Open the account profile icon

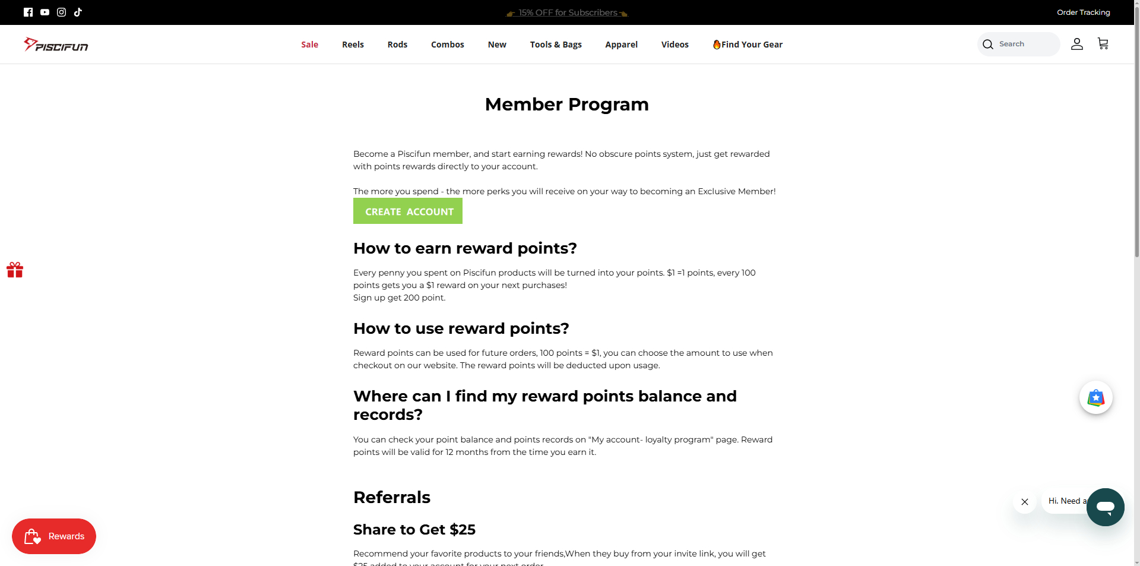click(x=1076, y=44)
